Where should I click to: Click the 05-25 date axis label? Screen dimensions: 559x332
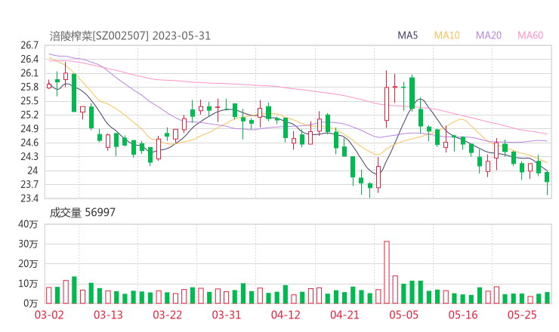tap(522, 315)
